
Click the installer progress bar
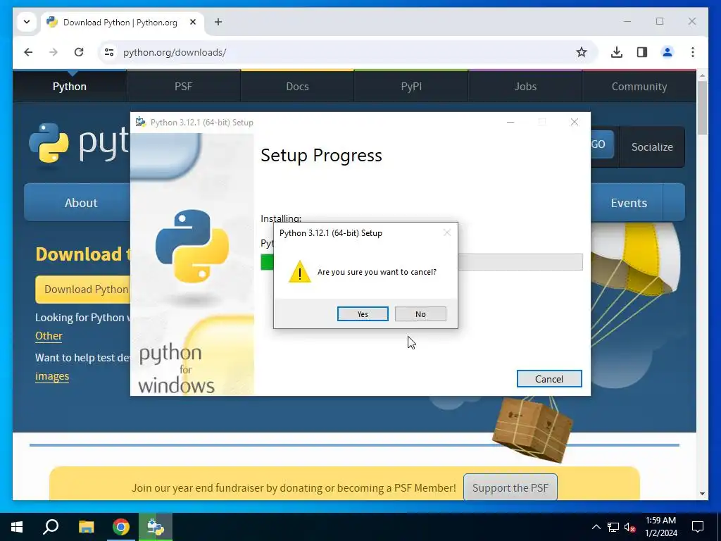(x=520, y=262)
